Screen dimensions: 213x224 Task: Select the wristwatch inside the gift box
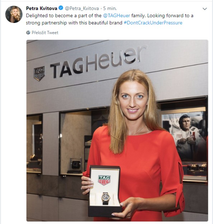click(106, 198)
